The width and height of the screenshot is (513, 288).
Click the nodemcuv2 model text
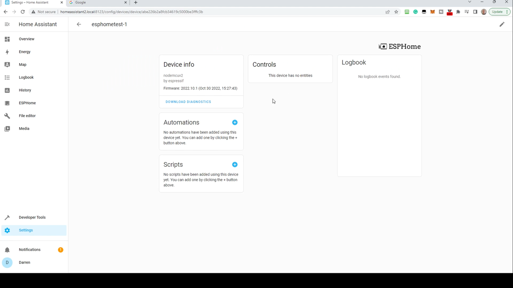click(x=173, y=75)
